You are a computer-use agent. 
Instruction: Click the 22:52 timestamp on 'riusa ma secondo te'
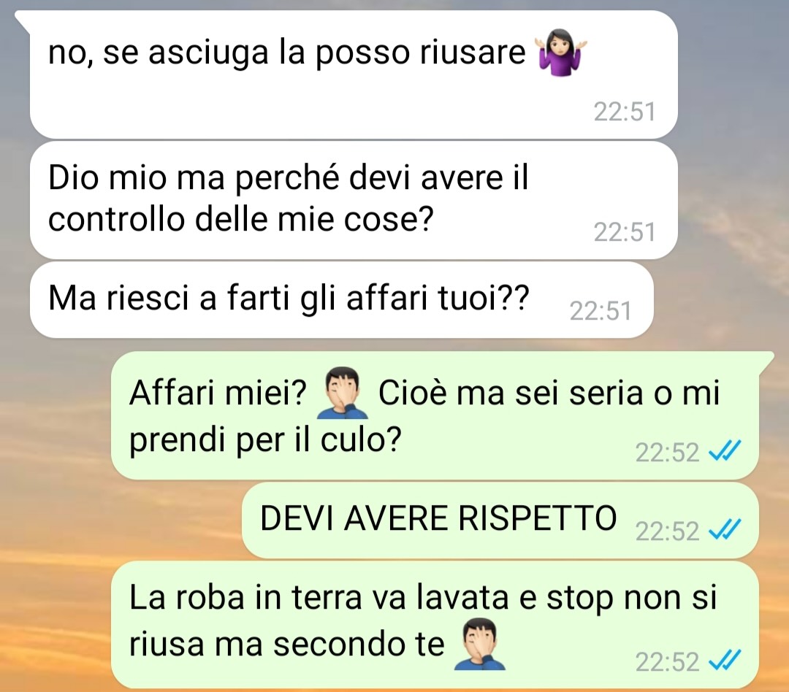click(x=667, y=662)
